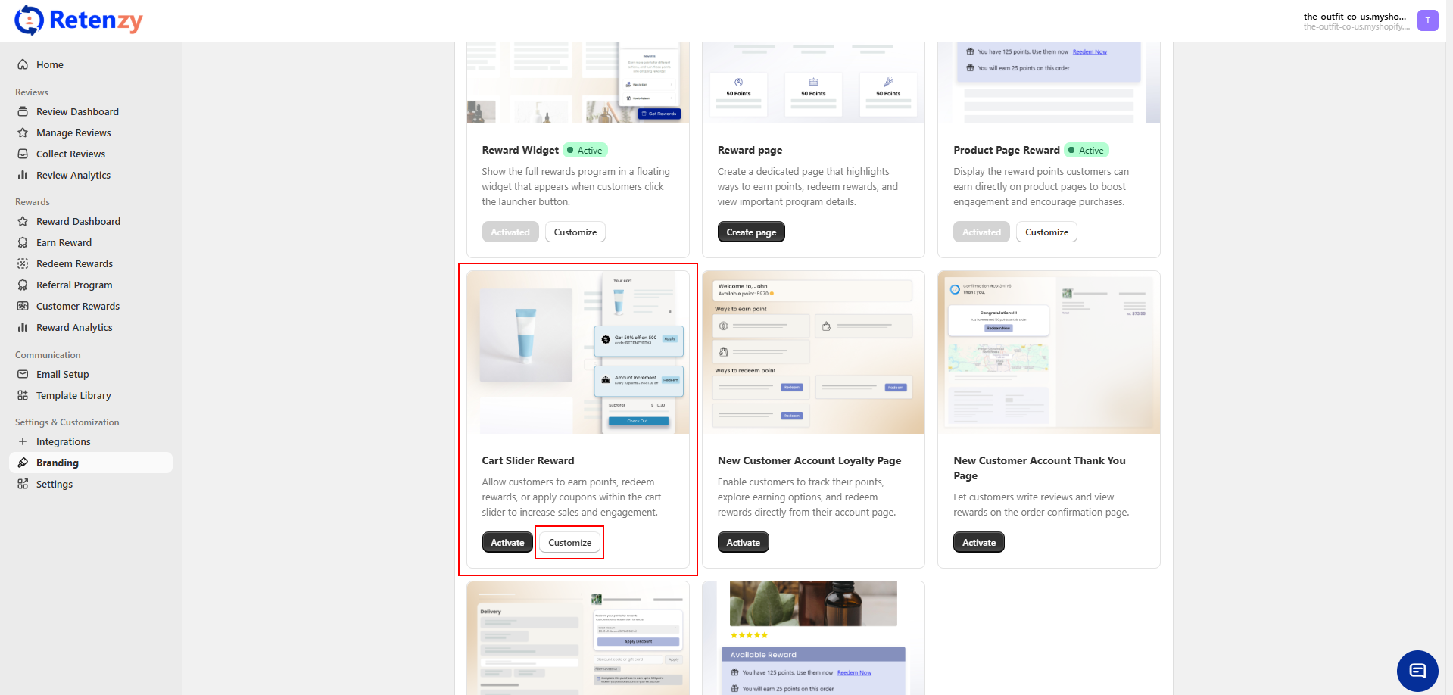Viewport: 1453px width, 695px height.
Task: Click the Retenzy logo
Action: (x=79, y=20)
